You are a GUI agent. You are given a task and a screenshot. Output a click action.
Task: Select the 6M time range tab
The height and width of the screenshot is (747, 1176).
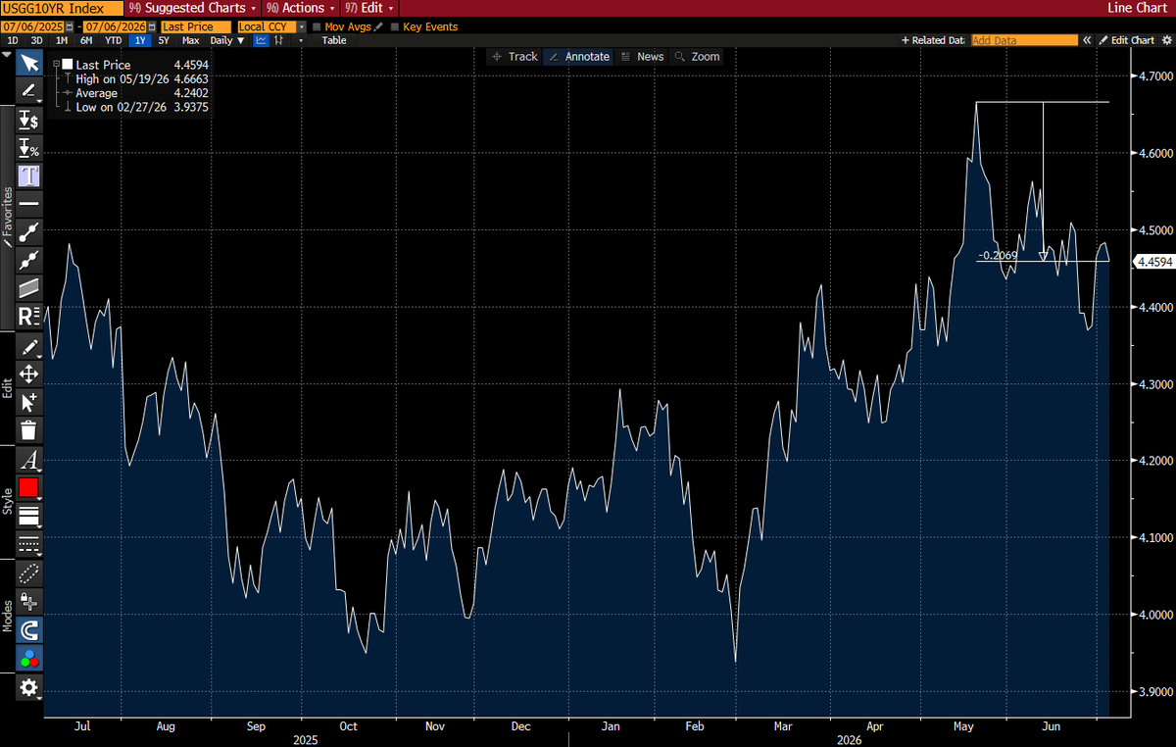pos(86,40)
